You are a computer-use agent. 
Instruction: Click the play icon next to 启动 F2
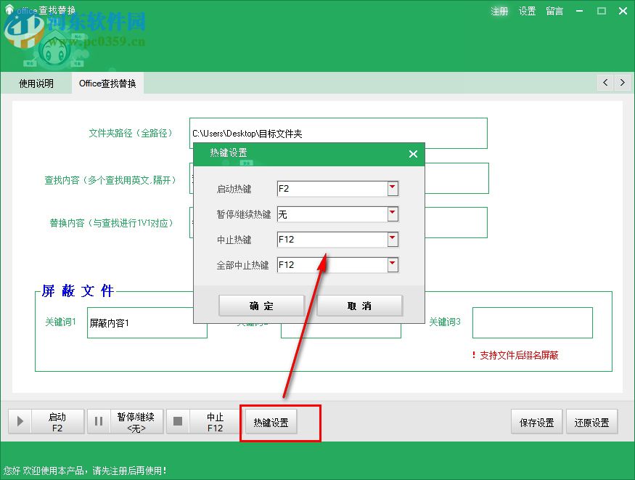pos(20,421)
